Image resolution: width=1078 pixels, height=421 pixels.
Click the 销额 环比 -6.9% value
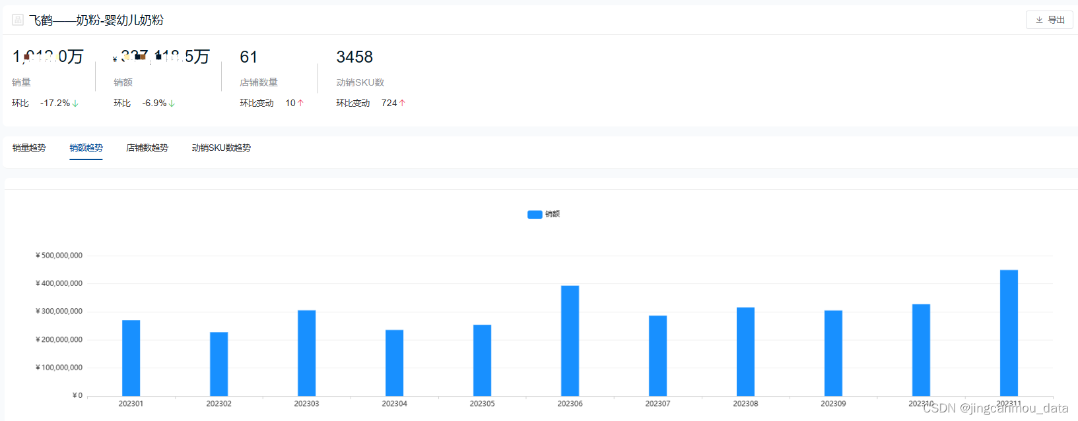click(154, 103)
